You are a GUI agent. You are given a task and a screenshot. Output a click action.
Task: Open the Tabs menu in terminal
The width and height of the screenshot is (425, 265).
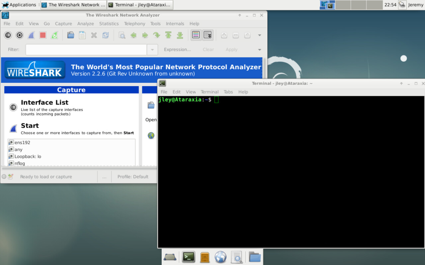coord(228,92)
